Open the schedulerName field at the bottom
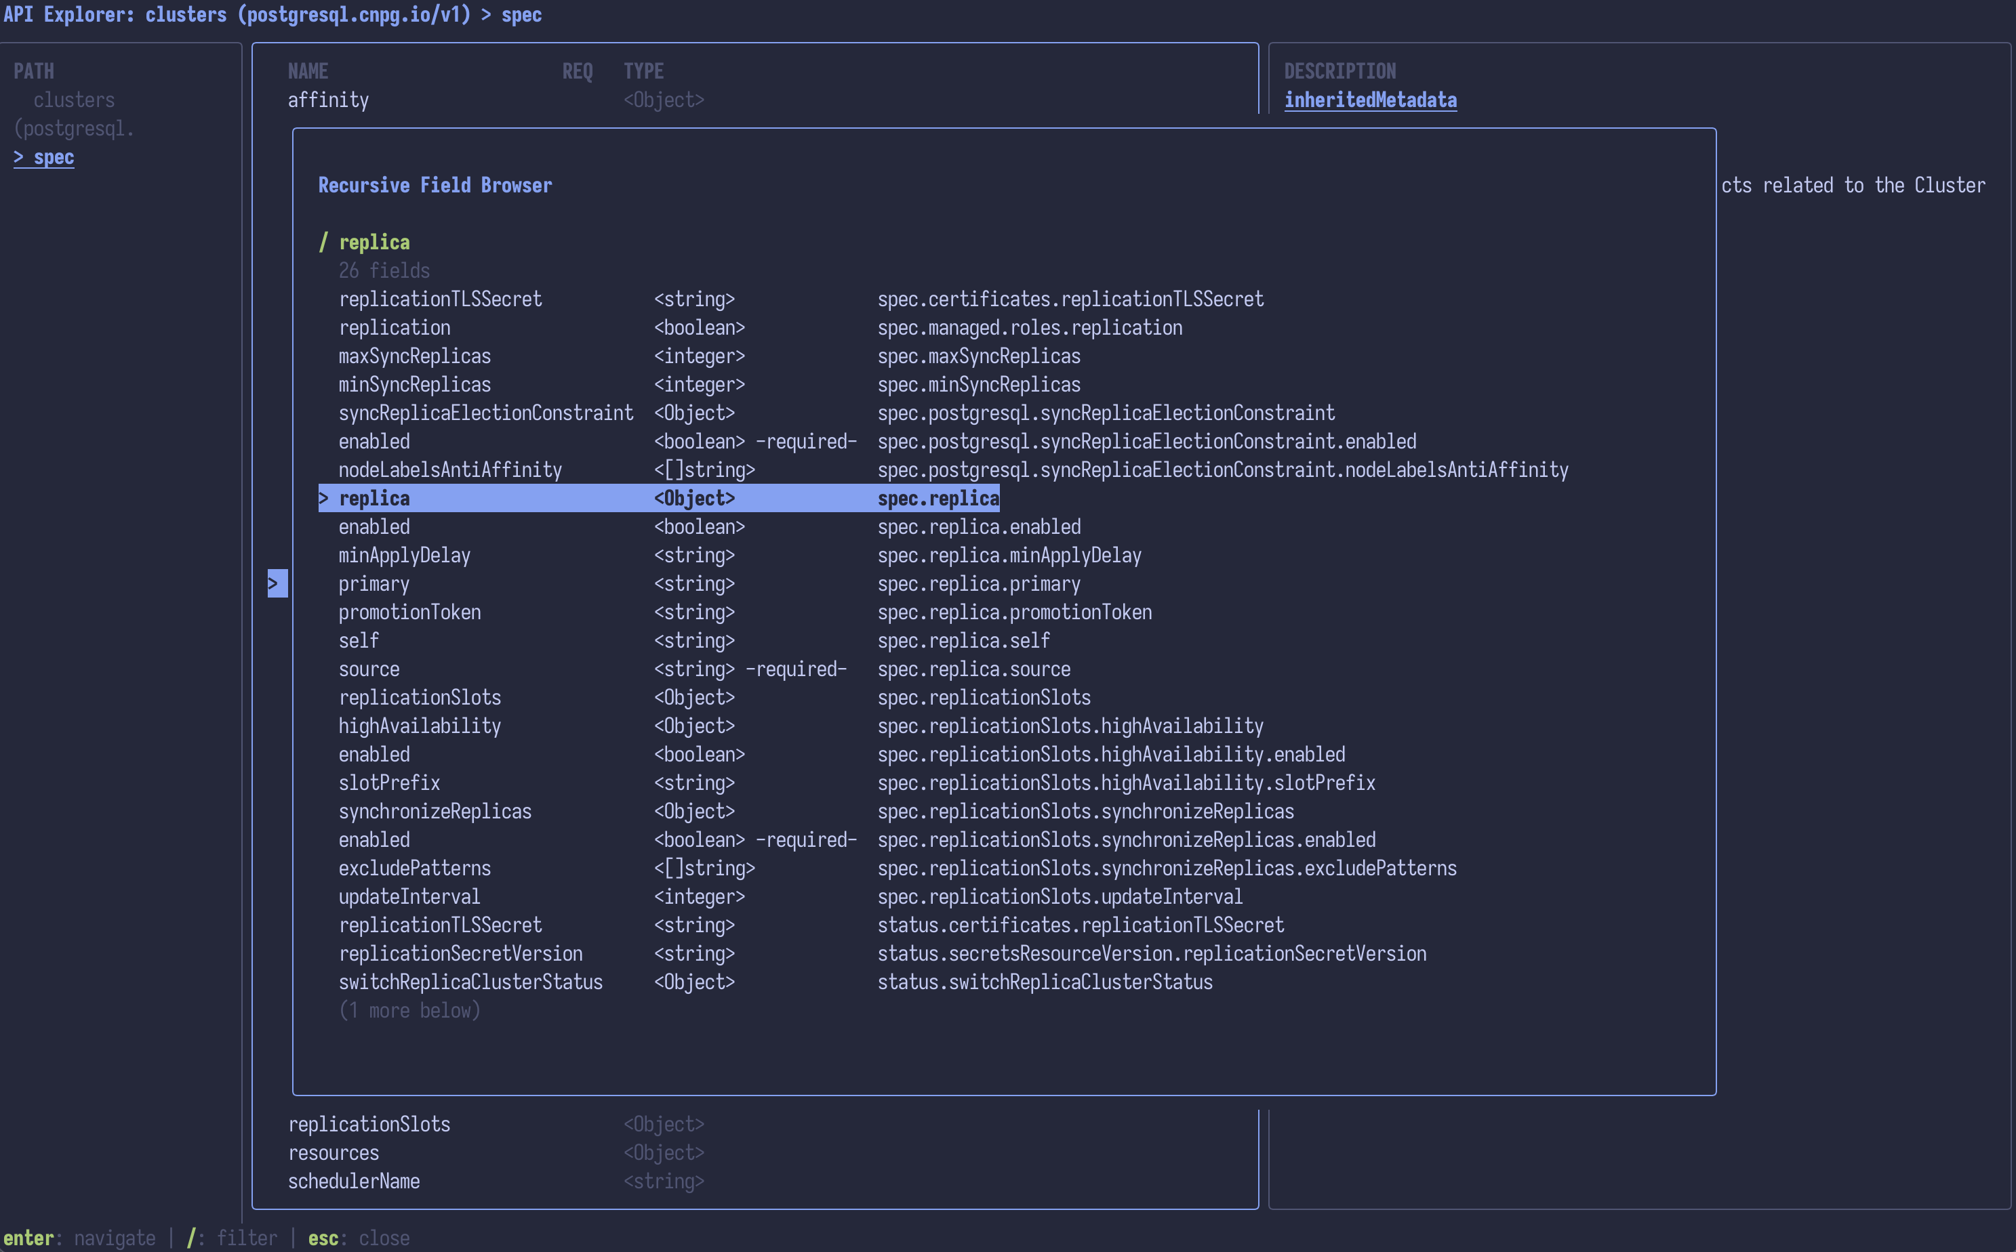 pyautogui.click(x=354, y=1182)
